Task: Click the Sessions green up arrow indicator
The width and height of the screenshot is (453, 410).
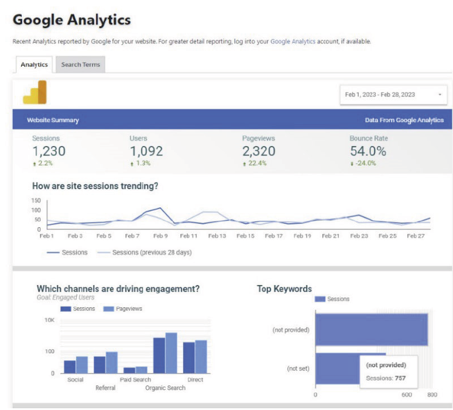Action: (33, 164)
